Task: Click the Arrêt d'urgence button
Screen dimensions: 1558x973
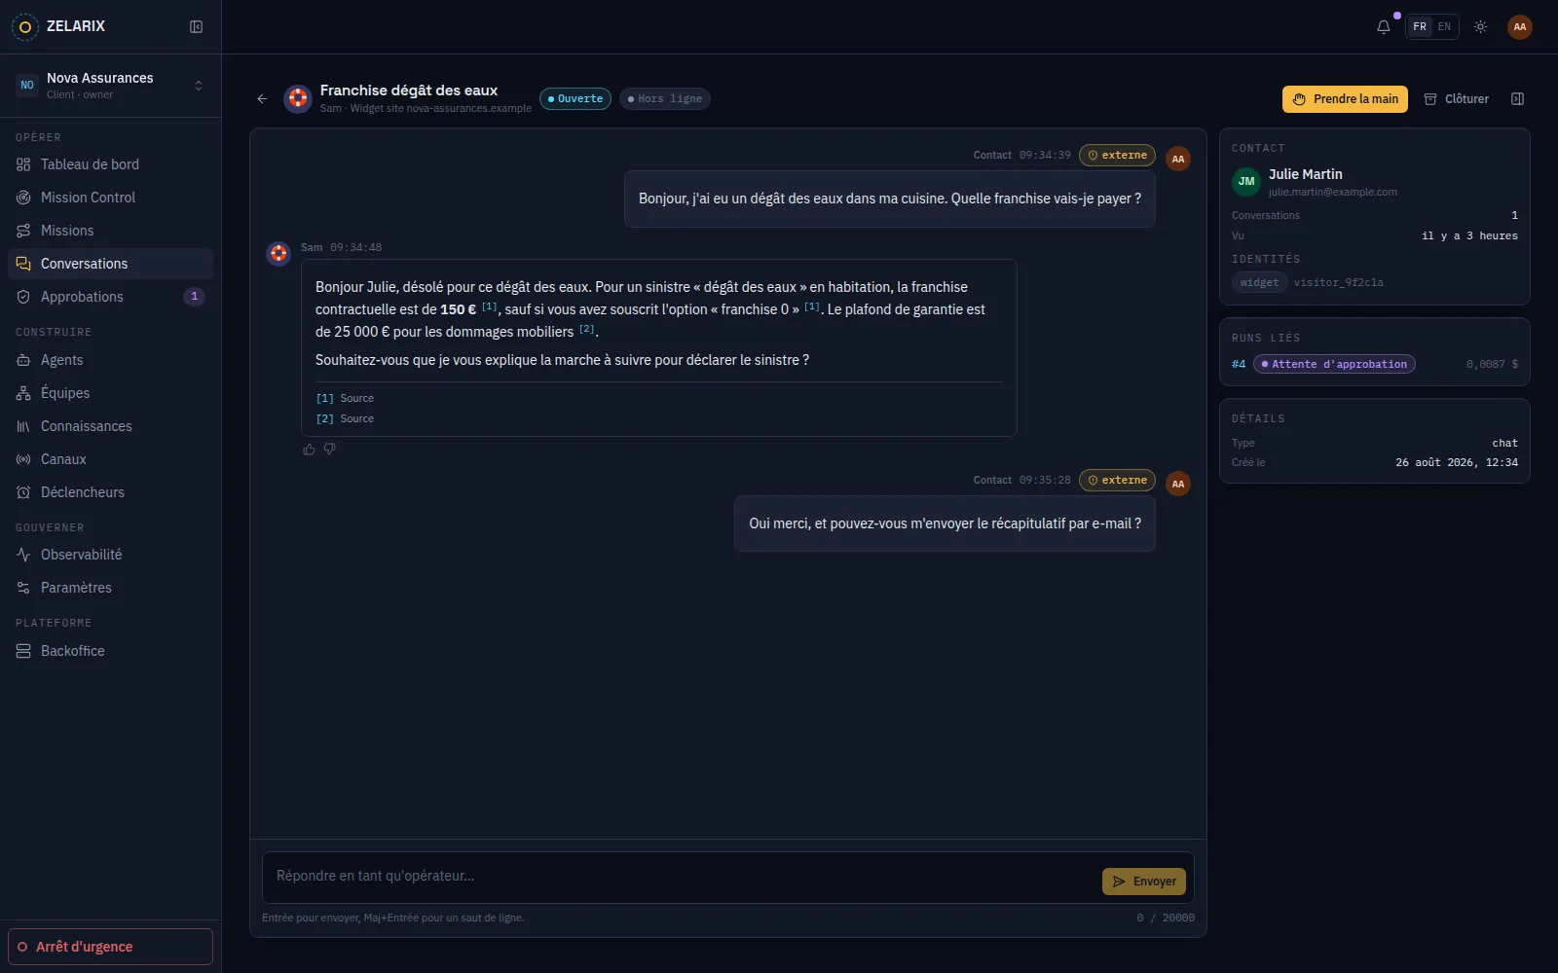Action: [x=111, y=947]
